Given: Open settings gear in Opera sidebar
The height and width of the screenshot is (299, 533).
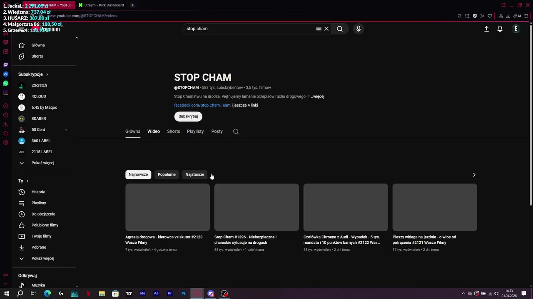Looking at the screenshot, I should [x=5, y=142].
